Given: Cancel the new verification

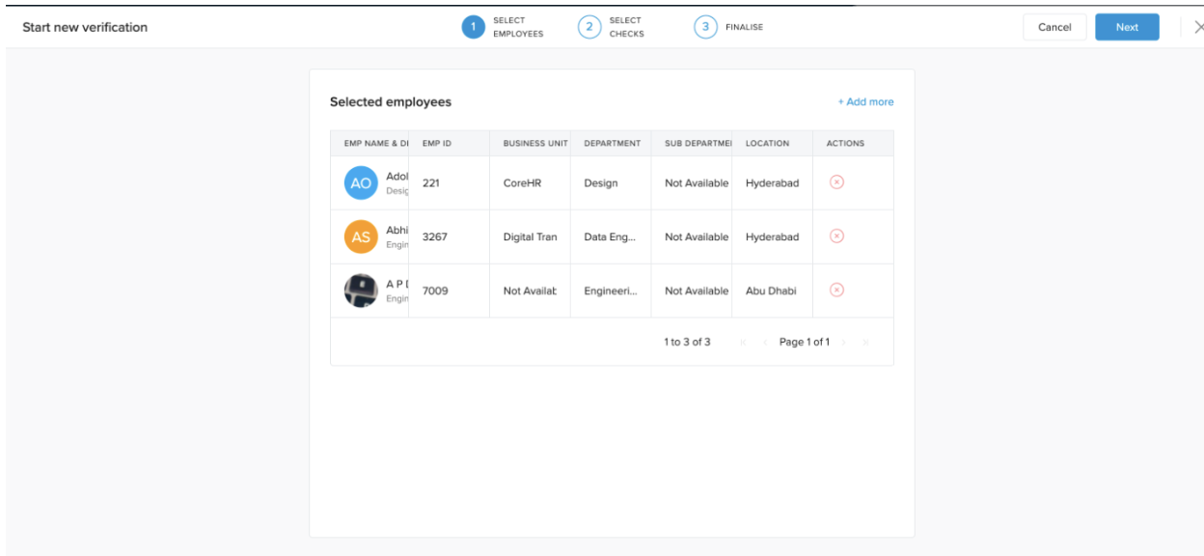Looking at the screenshot, I should coord(1054,27).
